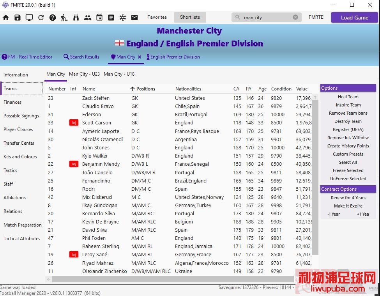Click the running player icon
The image size is (380, 296).
click(x=64, y=18)
